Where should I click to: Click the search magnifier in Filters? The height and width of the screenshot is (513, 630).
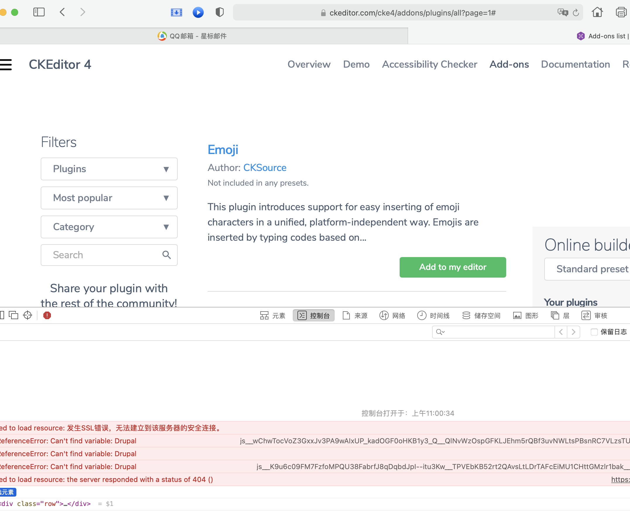(167, 255)
